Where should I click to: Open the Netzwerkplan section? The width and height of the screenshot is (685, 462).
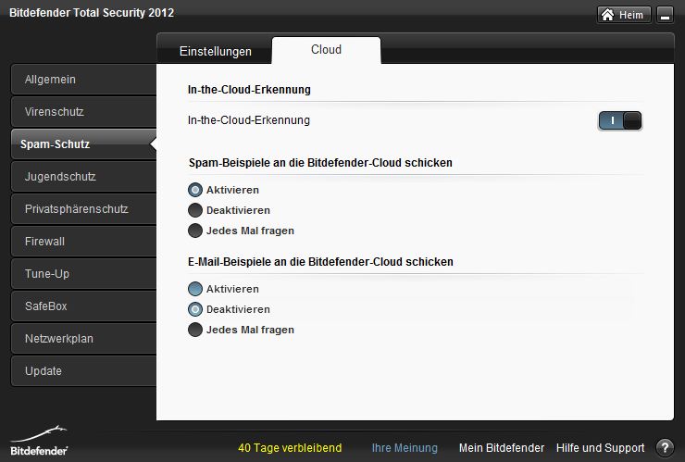[84, 338]
